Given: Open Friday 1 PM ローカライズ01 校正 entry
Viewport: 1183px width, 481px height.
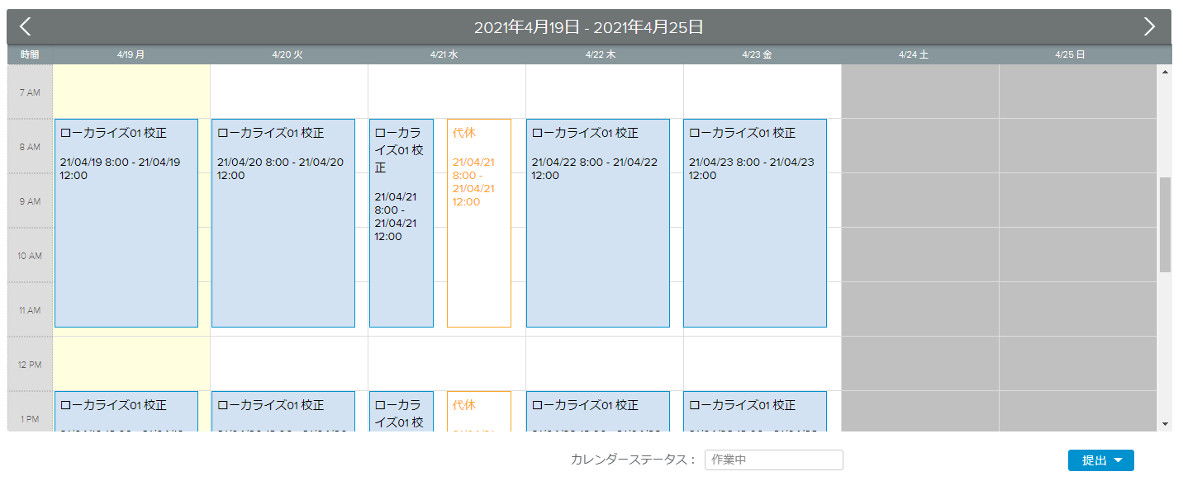Looking at the screenshot, I should (x=755, y=411).
